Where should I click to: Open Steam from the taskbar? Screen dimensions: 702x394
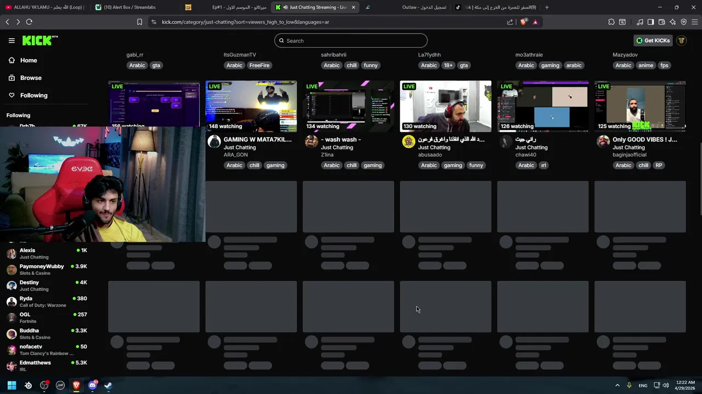point(108,385)
